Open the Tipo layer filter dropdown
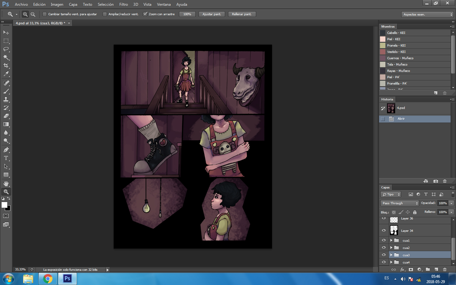The image size is (456, 285). tap(391, 194)
